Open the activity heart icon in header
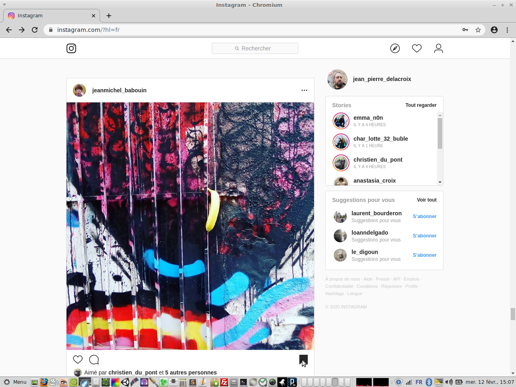The width and height of the screenshot is (516, 387). point(417,48)
